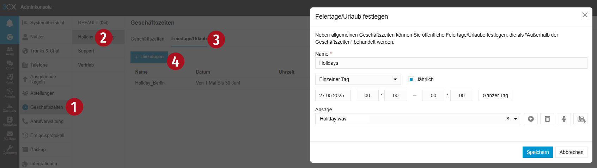Click the Name input field with Holidays
597x168 pixels.
click(451, 63)
